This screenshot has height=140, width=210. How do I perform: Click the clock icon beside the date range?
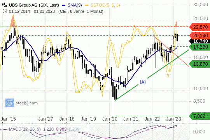[5, 11]
